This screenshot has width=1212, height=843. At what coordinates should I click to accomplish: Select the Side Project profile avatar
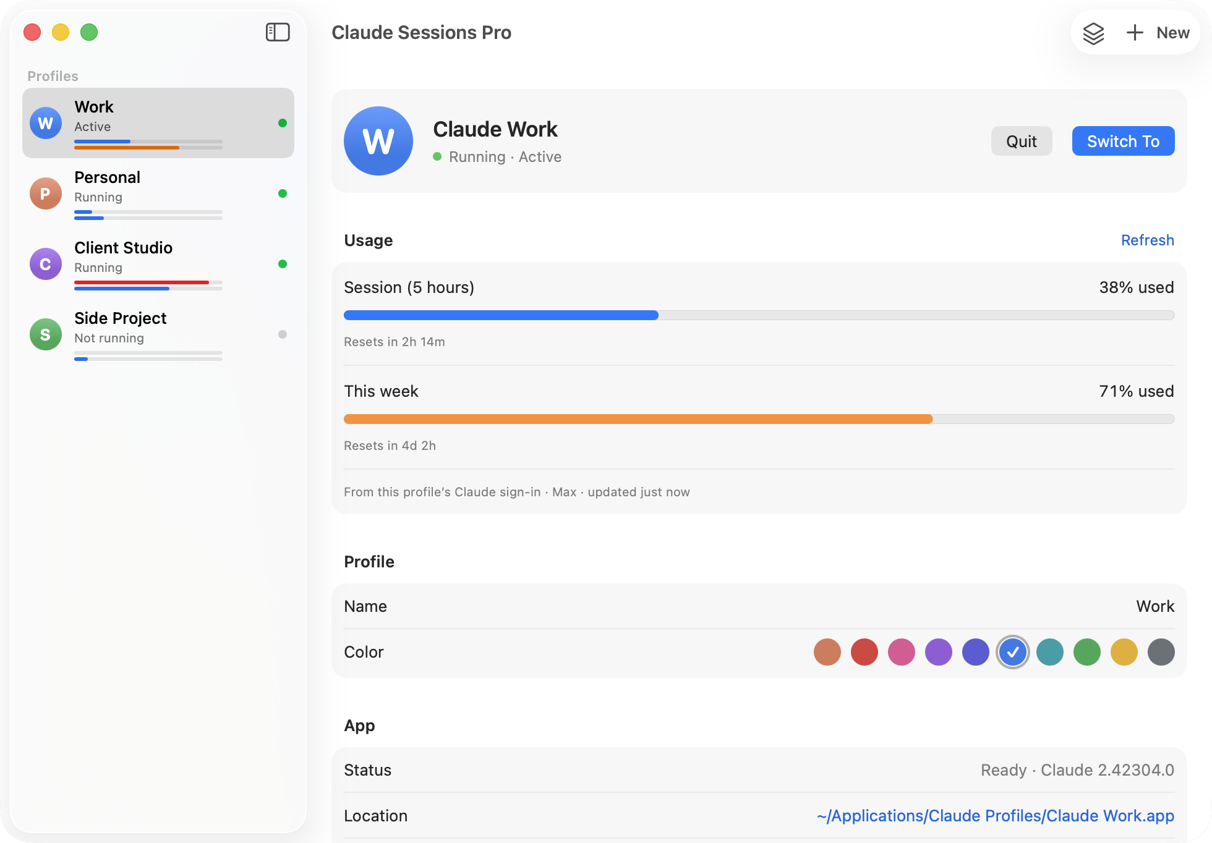46,334
